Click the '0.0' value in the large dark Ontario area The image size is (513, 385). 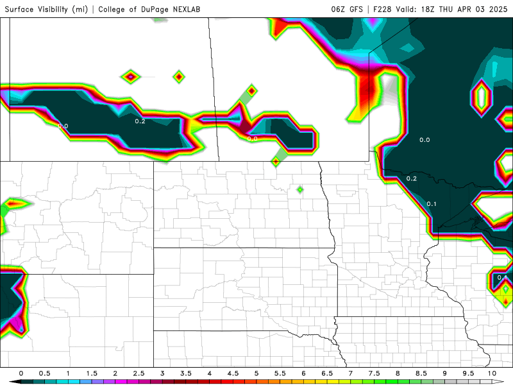[x=425, y=140]
